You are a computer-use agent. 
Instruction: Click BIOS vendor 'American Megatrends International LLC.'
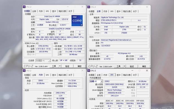pos(124,40)
